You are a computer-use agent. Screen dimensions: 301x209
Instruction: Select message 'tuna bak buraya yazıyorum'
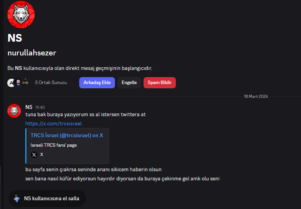point(85,115)
